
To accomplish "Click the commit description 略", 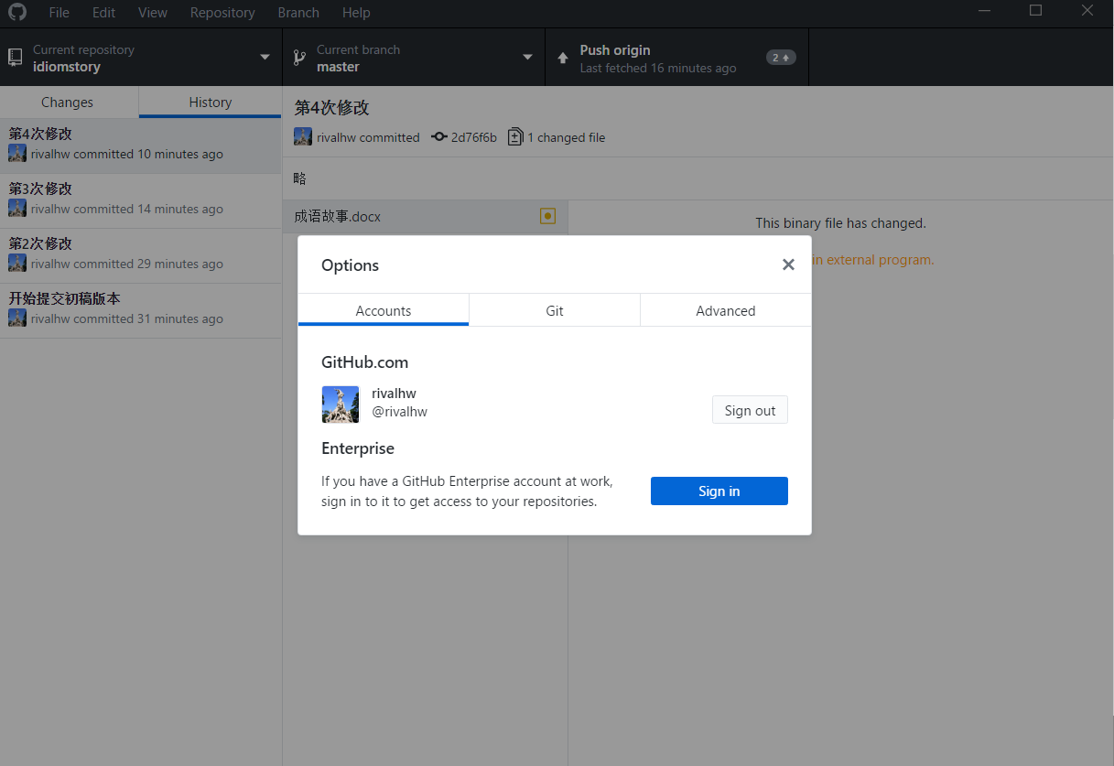I will click(300, 178).
